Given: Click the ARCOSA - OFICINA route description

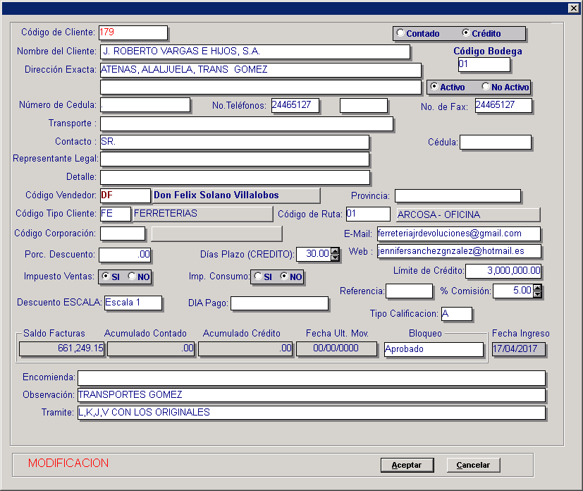Looking at the screenshot, I should point(468,214).
